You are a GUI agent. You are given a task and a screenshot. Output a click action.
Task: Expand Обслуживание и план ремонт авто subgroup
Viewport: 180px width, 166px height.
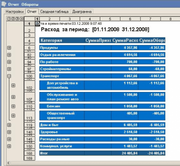click(x=13, y=97)
